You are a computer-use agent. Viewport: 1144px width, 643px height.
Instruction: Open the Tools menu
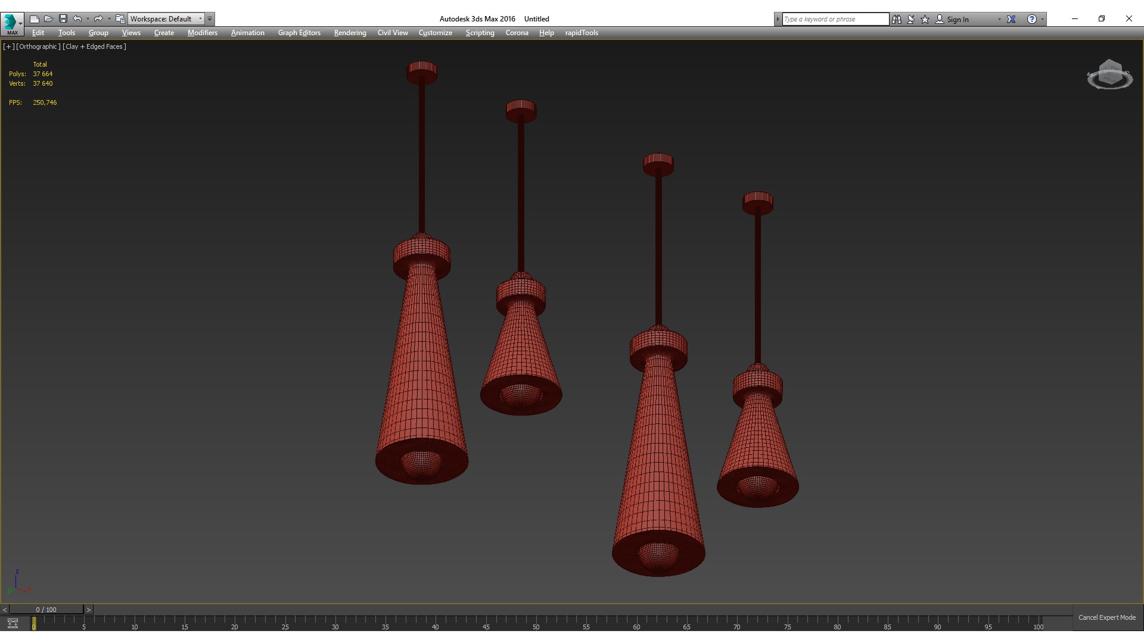point(67,33)
